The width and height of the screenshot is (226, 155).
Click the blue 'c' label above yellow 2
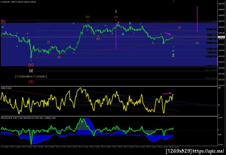pos(173,51)
